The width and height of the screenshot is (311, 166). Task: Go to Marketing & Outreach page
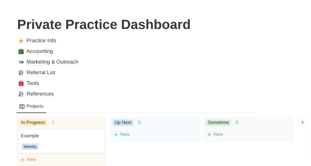pyautogui.click(x=52, y=62)
